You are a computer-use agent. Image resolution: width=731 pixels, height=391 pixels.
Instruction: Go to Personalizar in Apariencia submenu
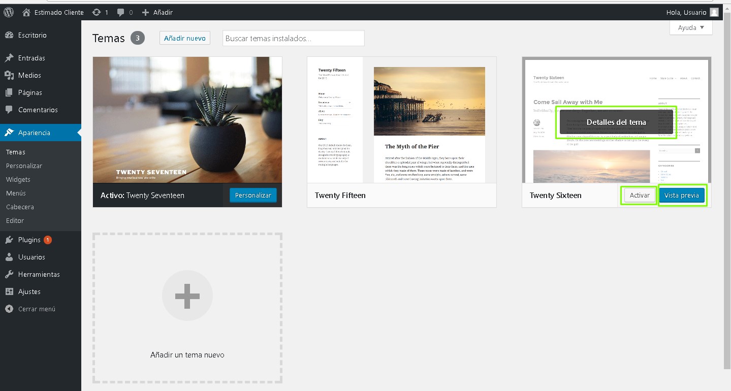pyautogui.click(x=24, y=166)
